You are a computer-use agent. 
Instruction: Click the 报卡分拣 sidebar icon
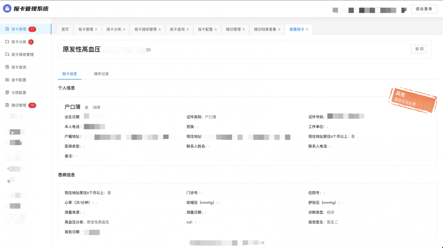(x=7, y=42)
